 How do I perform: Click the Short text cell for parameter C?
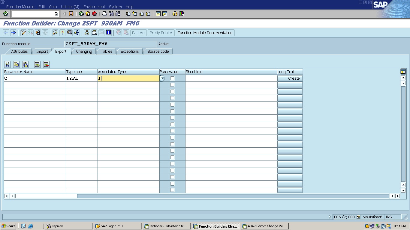(x=231, y=78)
